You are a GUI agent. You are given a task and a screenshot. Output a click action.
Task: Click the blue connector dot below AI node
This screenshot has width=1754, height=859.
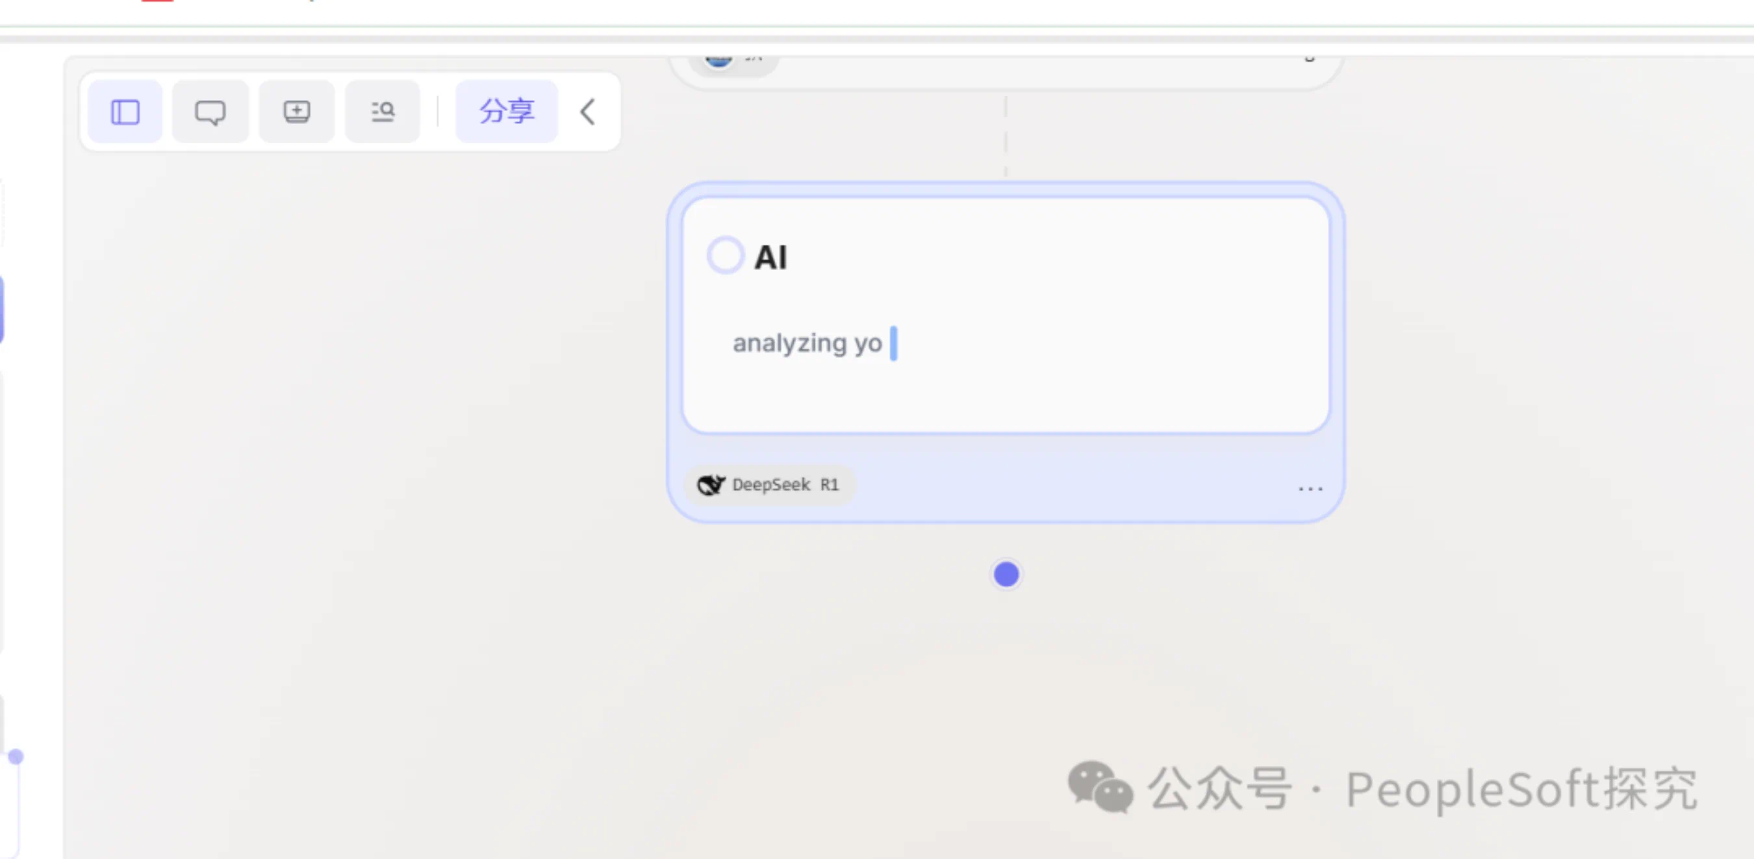pyautogui.click(x=1006, y=575)
